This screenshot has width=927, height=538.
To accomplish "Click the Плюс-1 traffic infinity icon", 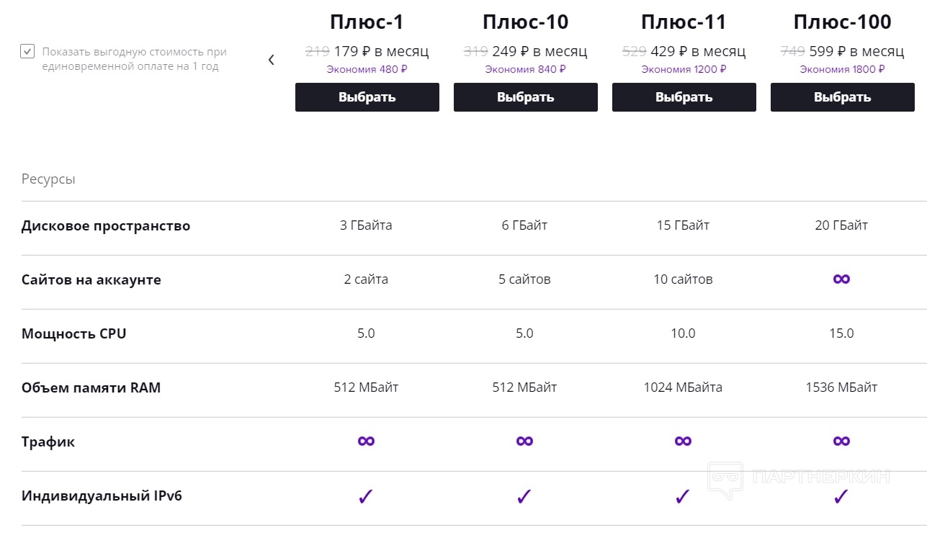I will pyautogui.click(x=366, y=441).
